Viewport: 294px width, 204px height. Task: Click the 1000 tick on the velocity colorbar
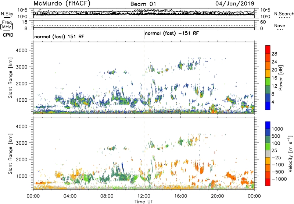coord(277,129)
